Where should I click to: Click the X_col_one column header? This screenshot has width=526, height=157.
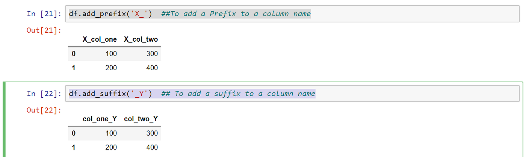tap(100, 39)
